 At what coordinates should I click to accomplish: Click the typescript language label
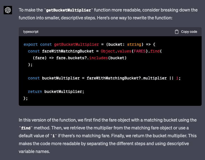[x=31, y=32]
